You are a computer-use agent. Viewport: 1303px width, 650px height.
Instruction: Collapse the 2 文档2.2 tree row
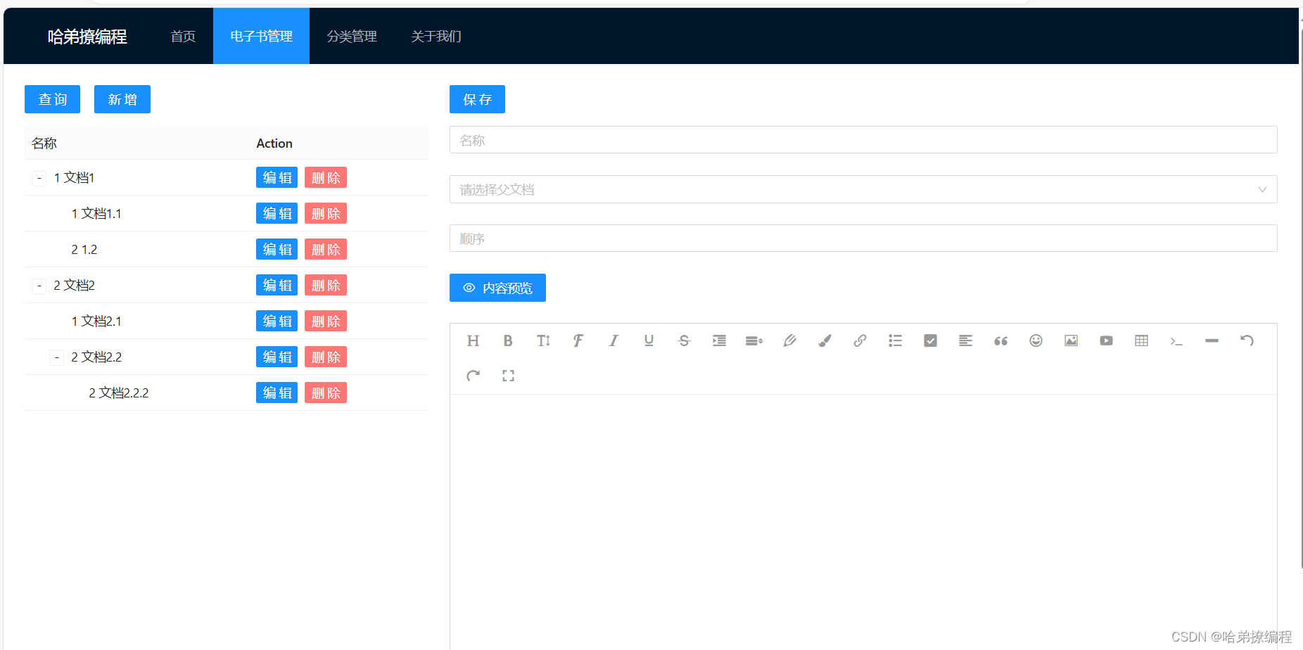point(57,358)
